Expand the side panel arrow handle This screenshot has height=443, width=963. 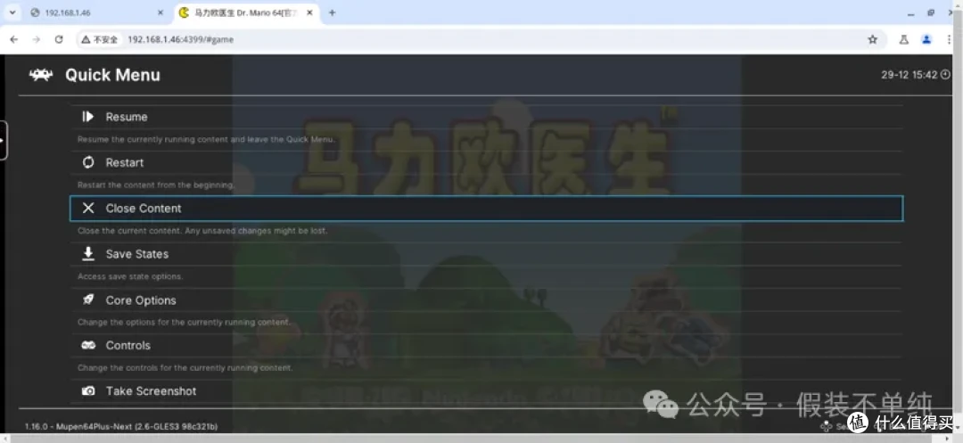pyautogui.click(x=3, y=140)
